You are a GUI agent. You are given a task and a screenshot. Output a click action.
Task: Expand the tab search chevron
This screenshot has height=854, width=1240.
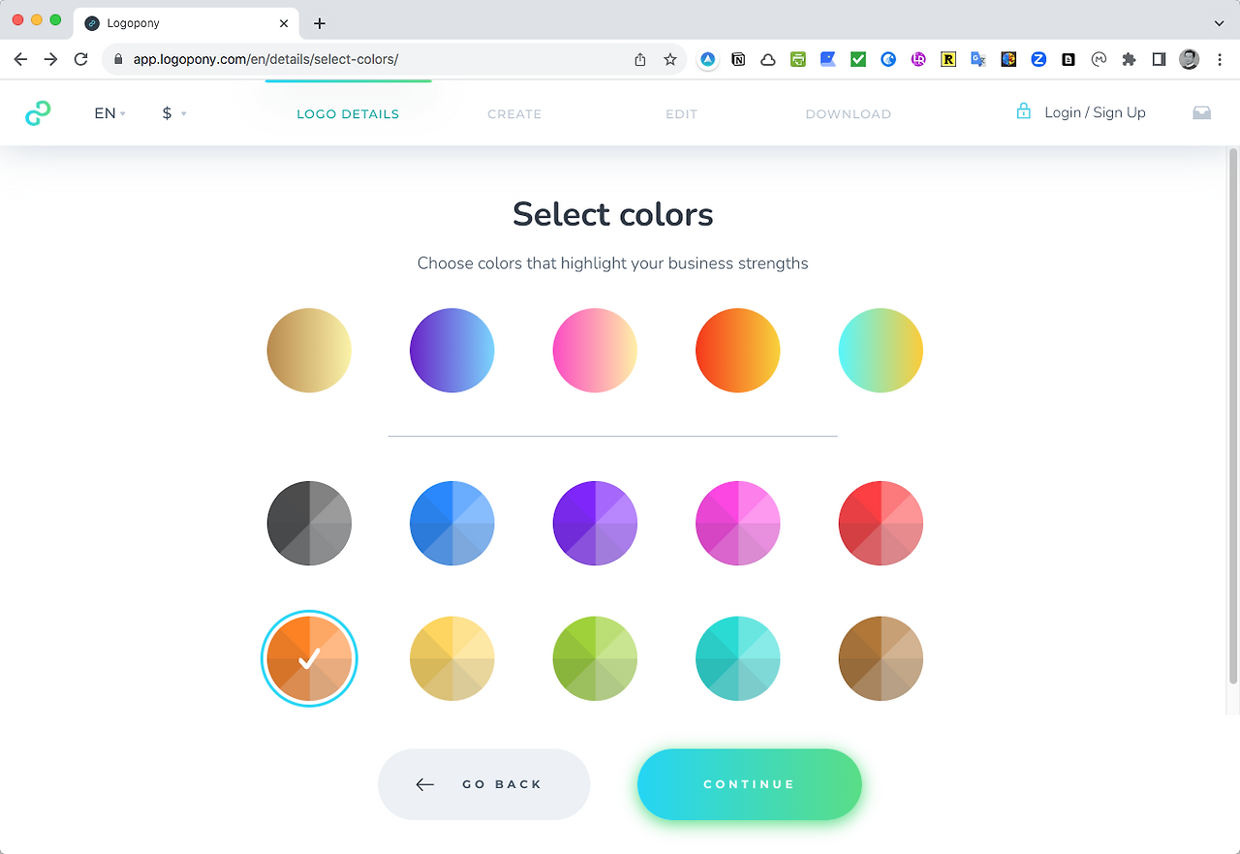1219,22
